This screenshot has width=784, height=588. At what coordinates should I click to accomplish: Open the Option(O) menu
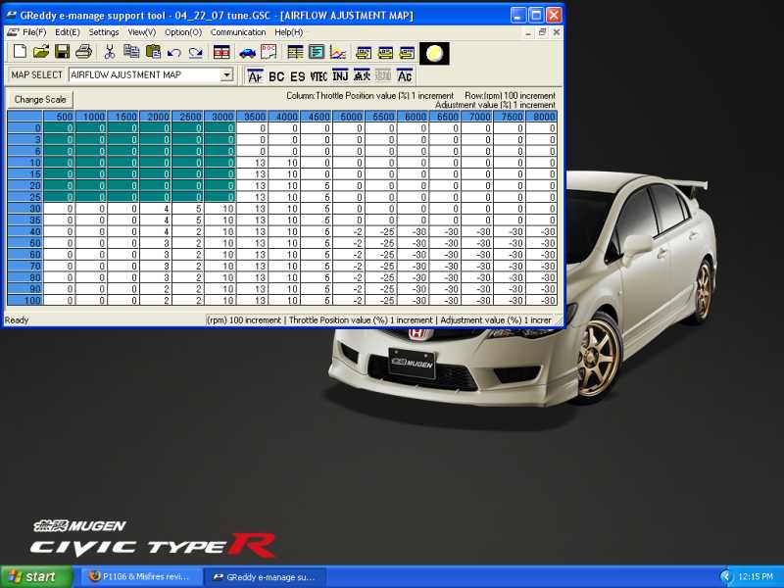point(183,32)
